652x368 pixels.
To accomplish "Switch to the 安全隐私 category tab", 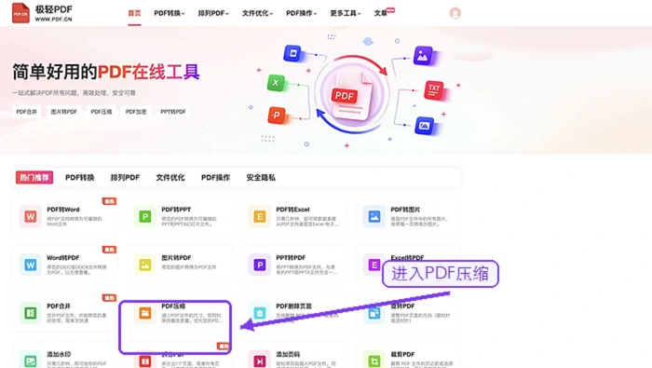I will [x=261, y=178].
